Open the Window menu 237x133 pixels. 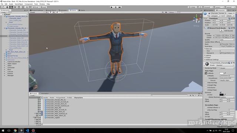pyautogui.click(x=42, y=4)
